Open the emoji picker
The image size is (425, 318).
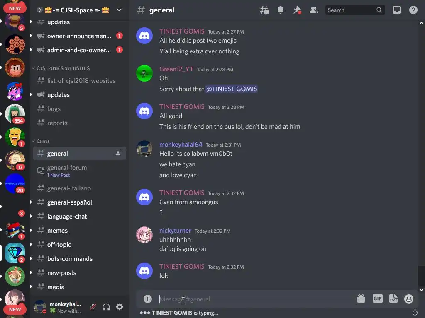[x=409, y=299]
